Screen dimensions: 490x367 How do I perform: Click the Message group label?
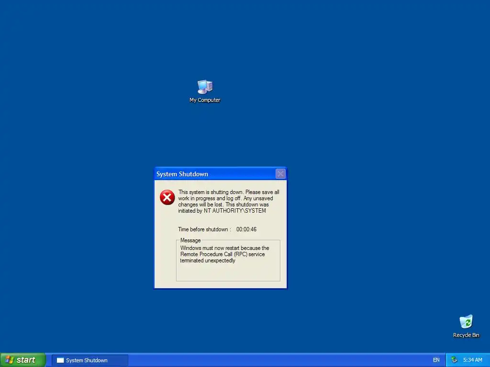point(190,240)
